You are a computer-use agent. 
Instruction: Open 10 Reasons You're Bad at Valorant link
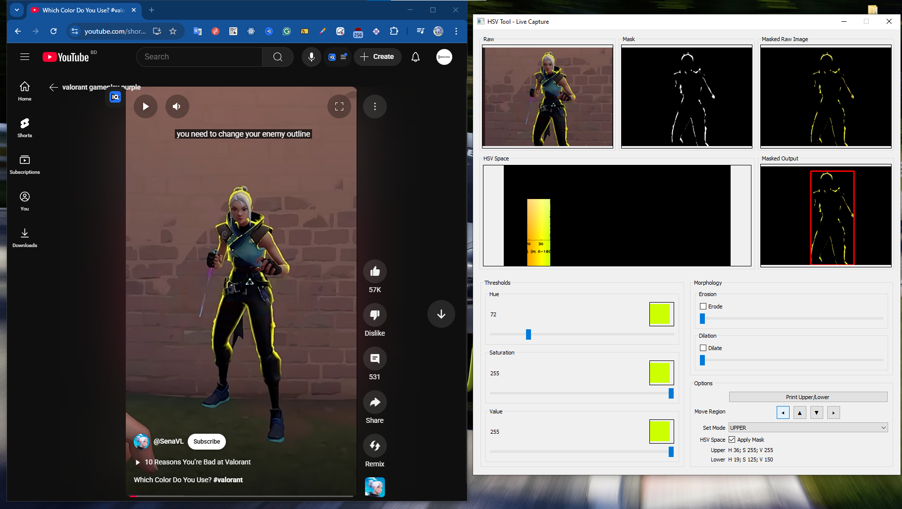(x=198, y=462)
